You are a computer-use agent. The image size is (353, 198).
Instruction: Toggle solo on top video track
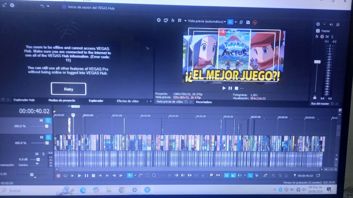click(48, 120)
